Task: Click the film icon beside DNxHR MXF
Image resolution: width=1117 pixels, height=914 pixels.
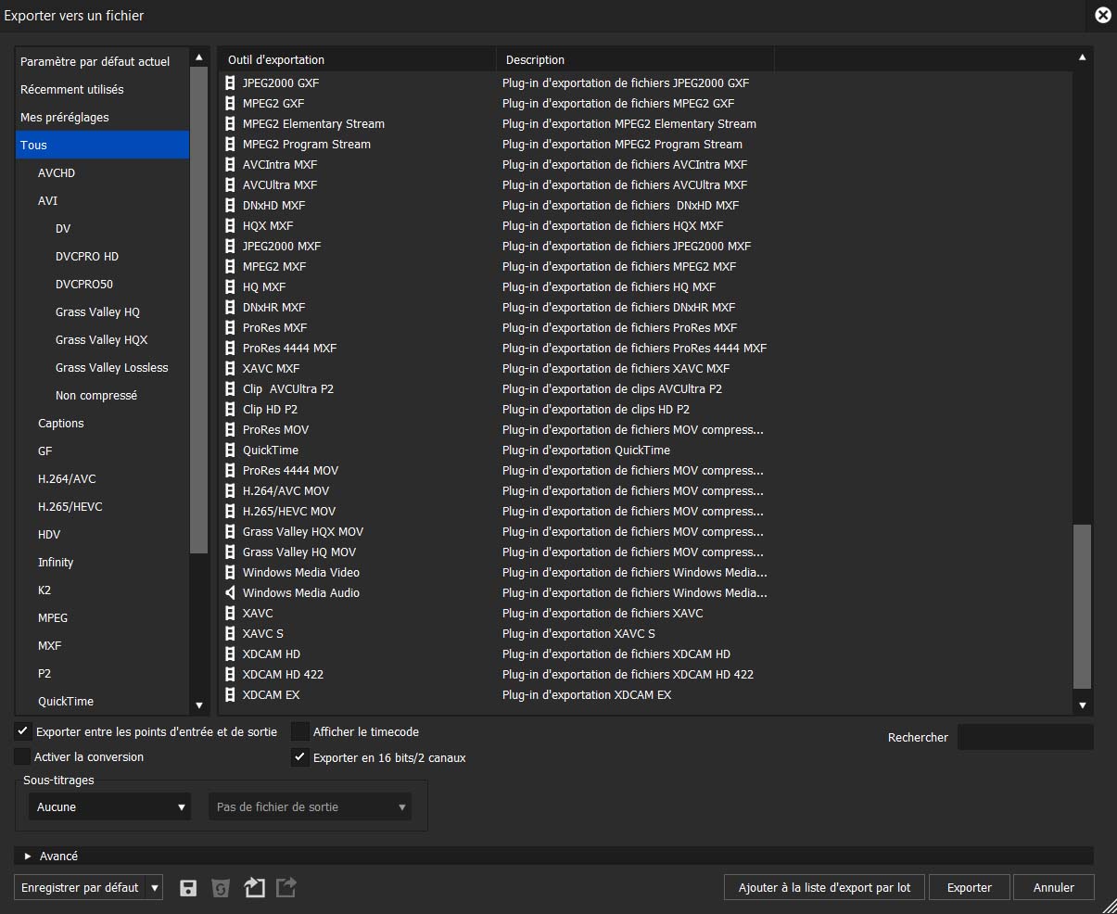Action: (230, 307)
